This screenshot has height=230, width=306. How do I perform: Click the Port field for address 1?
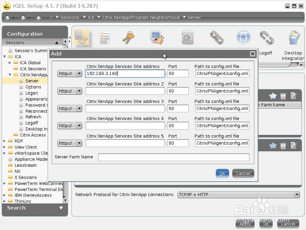[x=178, y=74]
